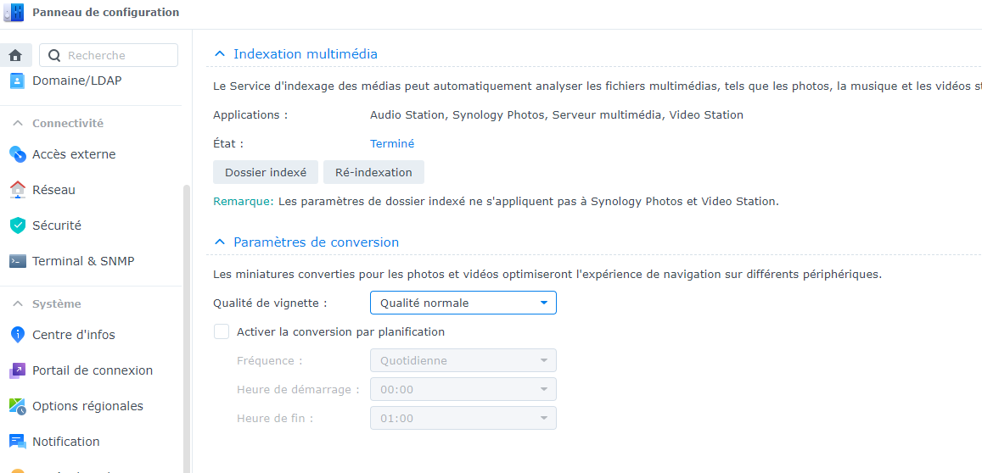Click the Terminal & SNMP icon
Viewport: 982px width, 473px height.
click(17, 261)
